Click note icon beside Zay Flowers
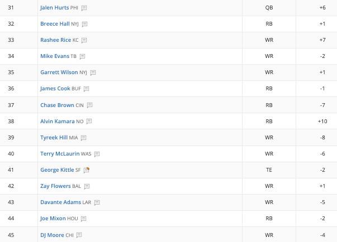The image size is (337, 242). 87,186
